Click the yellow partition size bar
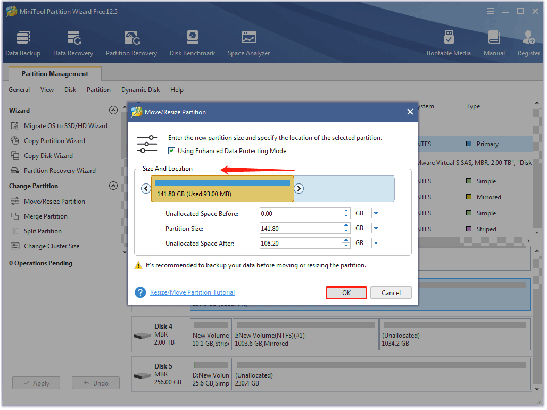The width and height of the screenshot is (547, 410). [x=222, y=189]
